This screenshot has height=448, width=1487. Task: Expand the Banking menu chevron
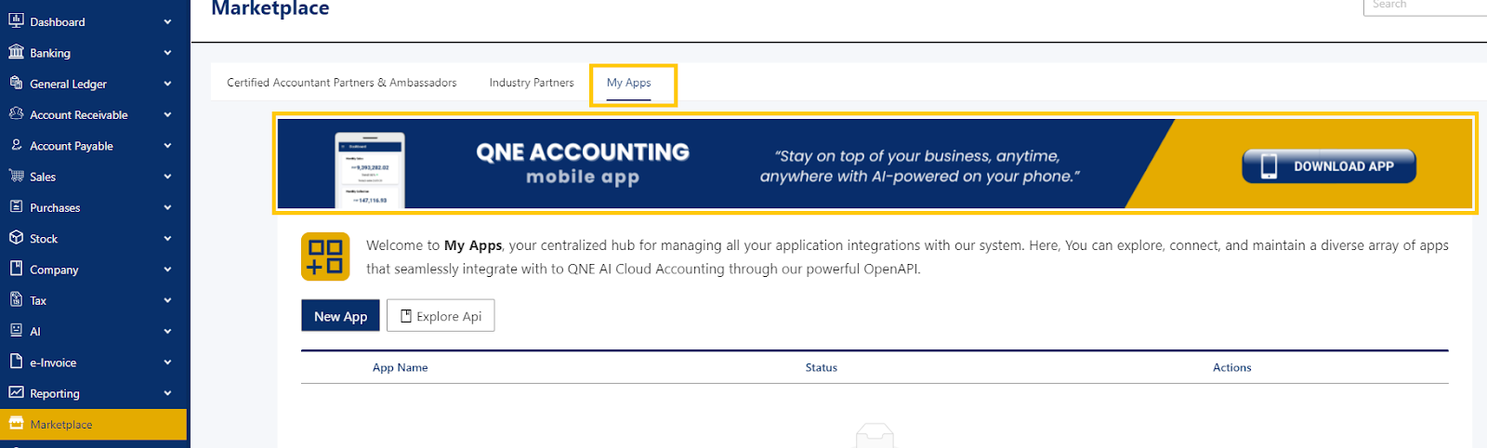click(167, 53)
